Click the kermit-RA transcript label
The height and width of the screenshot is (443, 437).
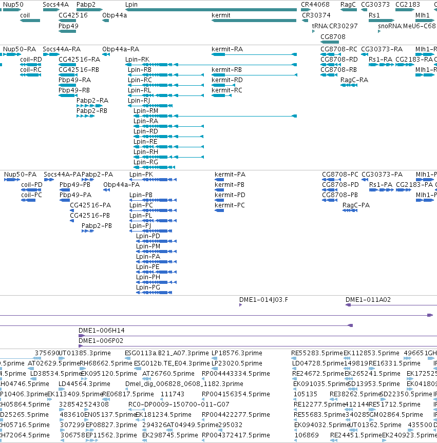[227, 49]
